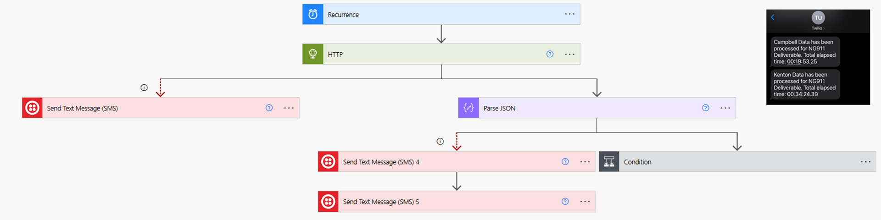Click the Condition step icon
The width and height of the screenshot is (881, 220).
609,162
